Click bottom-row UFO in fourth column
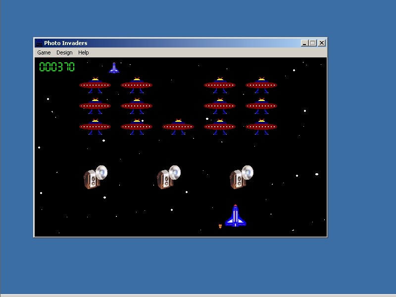 (x=220, y=127)
